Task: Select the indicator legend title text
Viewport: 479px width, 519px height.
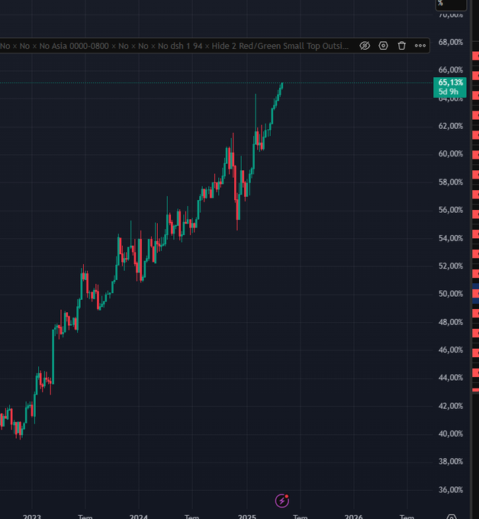Action: click(x=174, y=46)
